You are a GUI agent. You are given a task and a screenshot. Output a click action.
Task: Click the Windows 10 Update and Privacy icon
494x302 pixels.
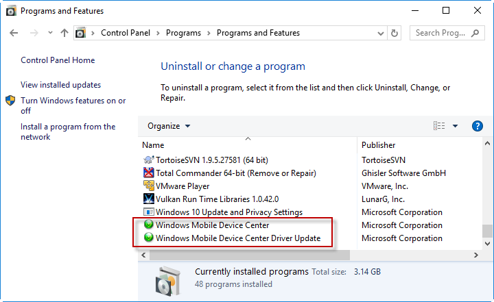coord(149,212)
